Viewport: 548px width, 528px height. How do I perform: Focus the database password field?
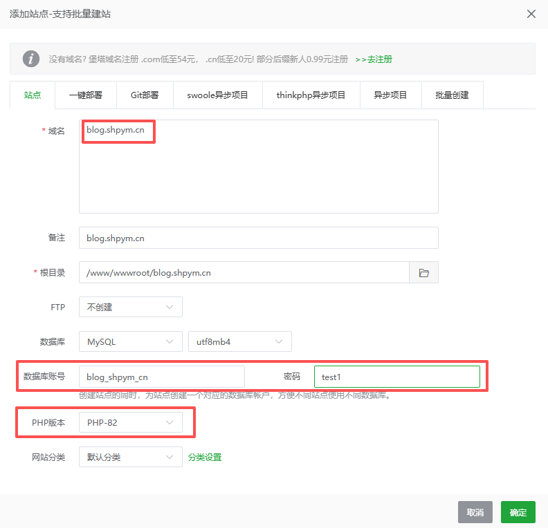click(396, 377)
